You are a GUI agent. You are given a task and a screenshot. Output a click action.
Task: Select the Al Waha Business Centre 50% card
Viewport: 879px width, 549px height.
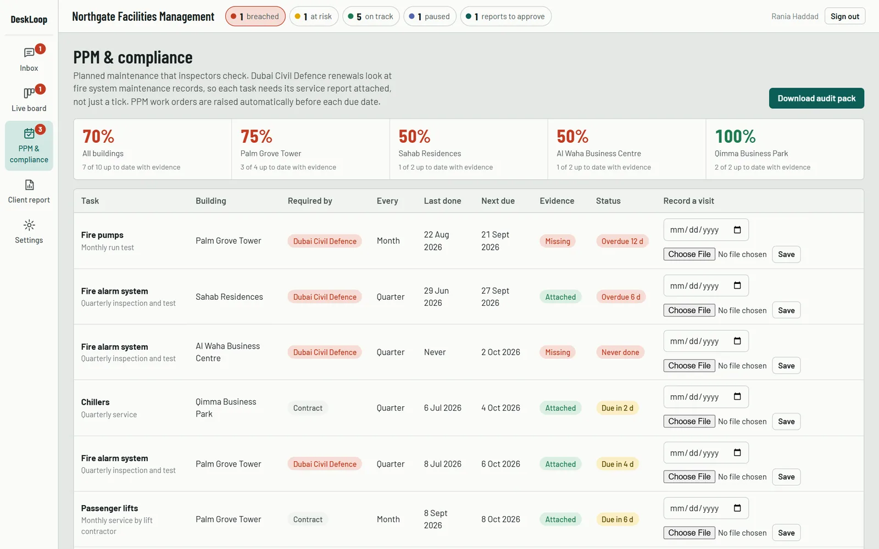click(627, 149)
